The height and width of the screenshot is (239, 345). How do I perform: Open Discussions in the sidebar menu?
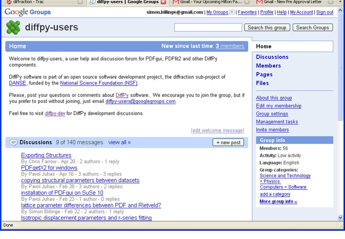(x=272, y=57)
